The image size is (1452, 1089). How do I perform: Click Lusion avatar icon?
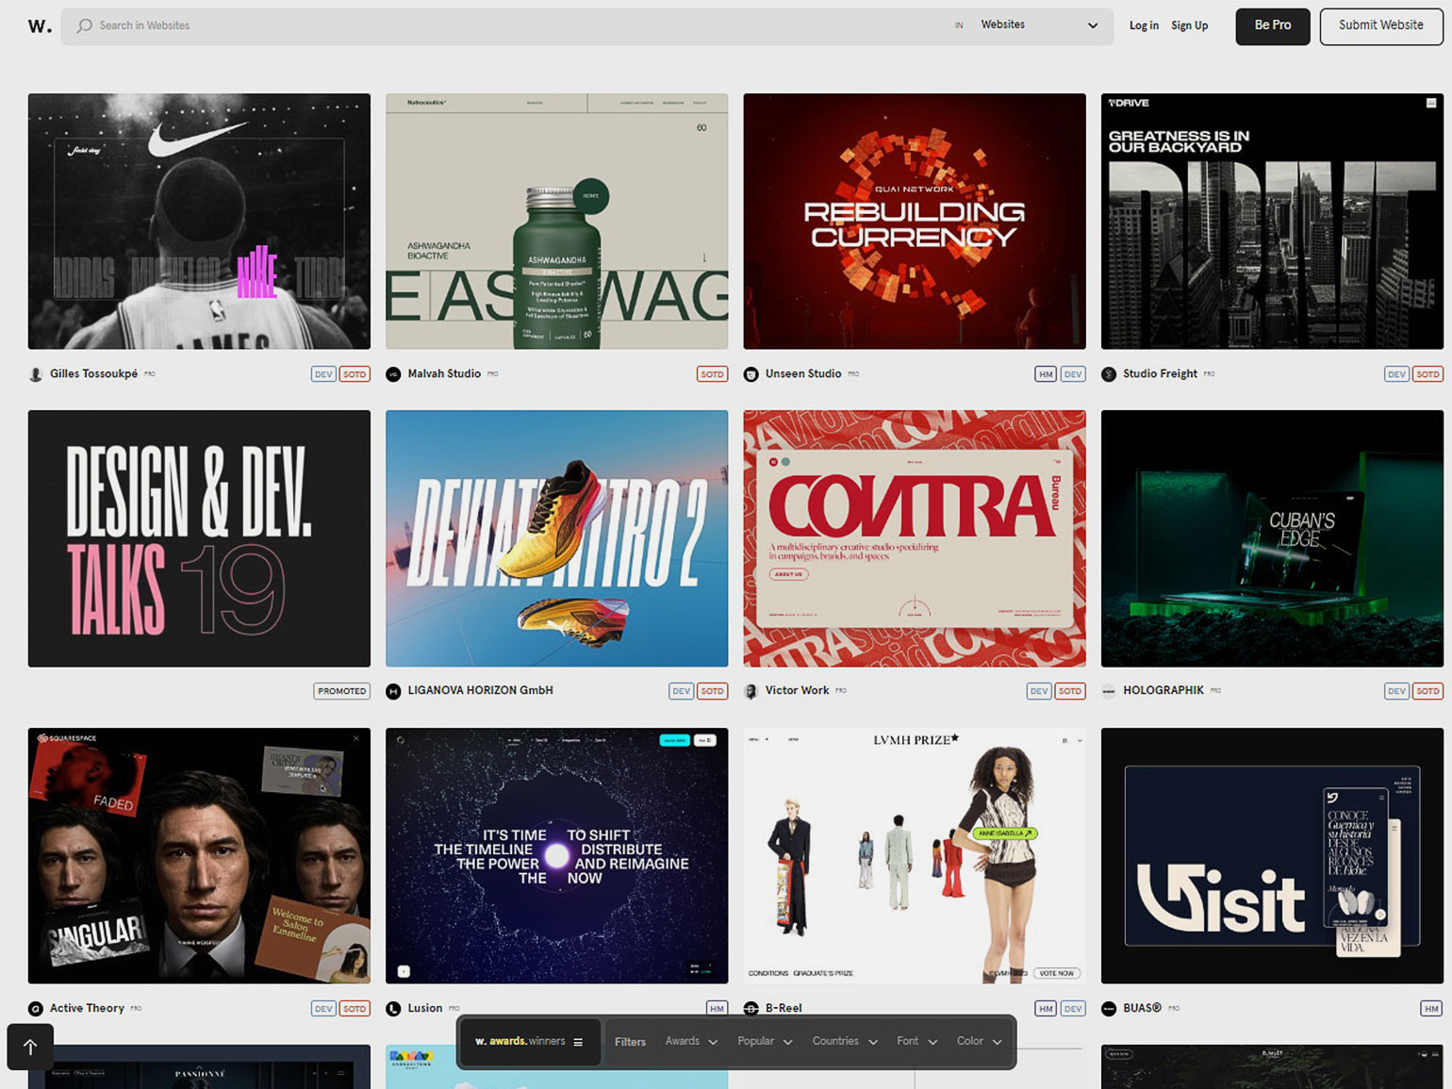[x=393, y=1009]
